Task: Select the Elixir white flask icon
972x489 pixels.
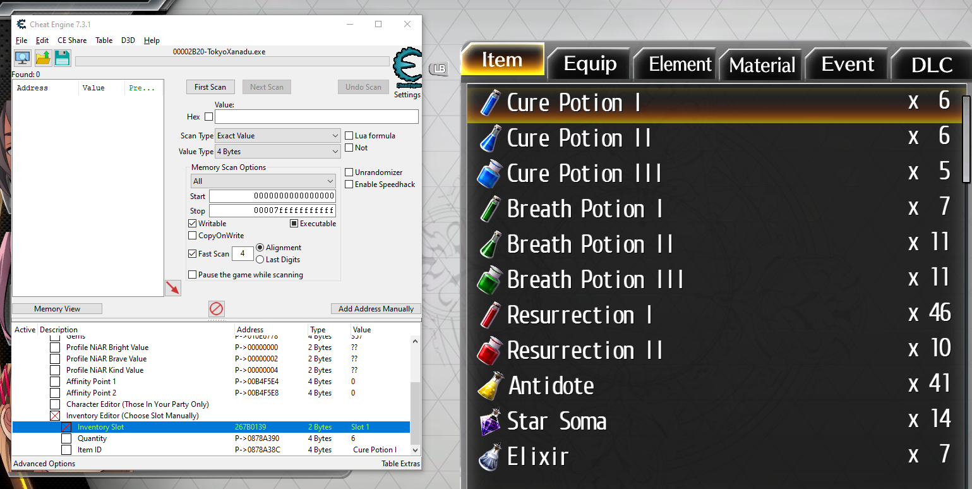Action: (x=490, y=456)
